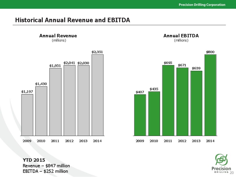Click the 2013 axis label under Annual Revenue

click(83, 141)
